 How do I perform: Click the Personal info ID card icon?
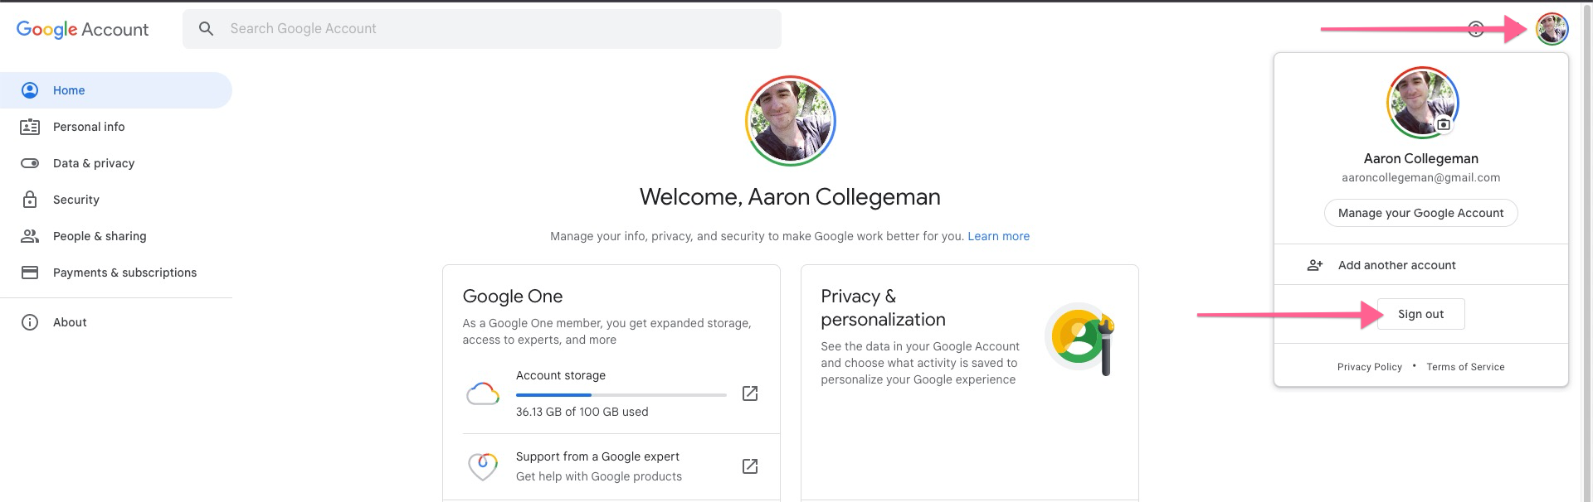[x=30, y=127]
